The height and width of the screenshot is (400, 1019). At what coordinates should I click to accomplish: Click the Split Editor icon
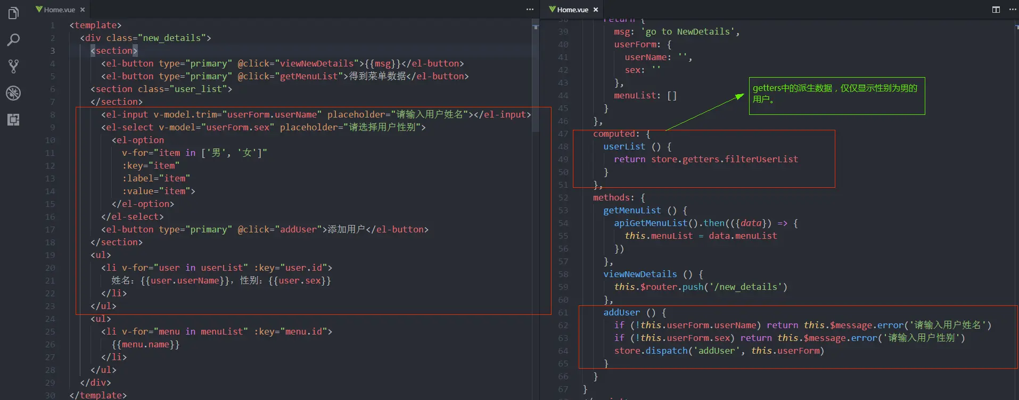point(996,10)
